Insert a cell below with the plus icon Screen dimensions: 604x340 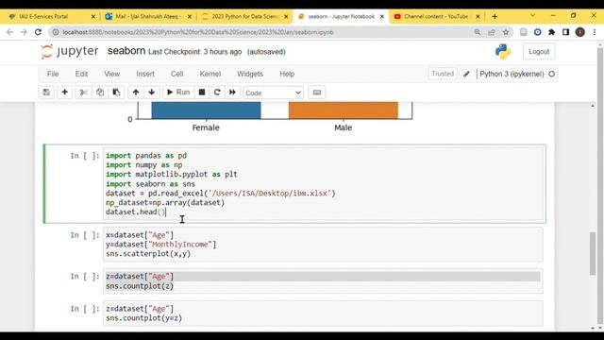pyautogui.click(x=65, y=93)
